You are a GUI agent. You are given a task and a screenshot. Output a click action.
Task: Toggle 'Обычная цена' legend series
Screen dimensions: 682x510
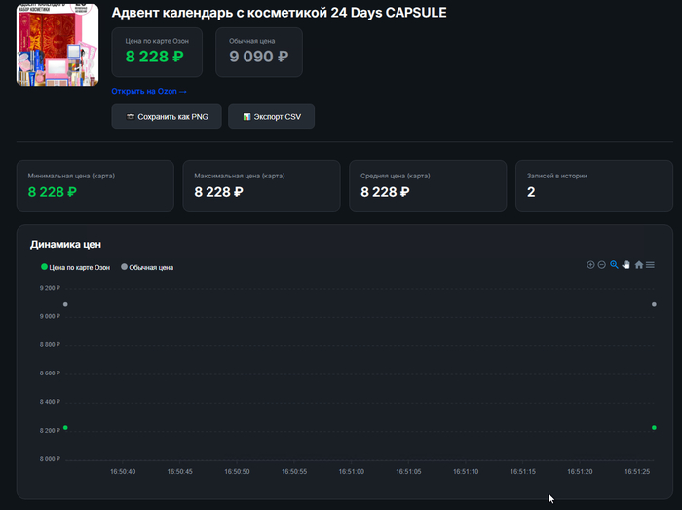click(x=147, y=267)
